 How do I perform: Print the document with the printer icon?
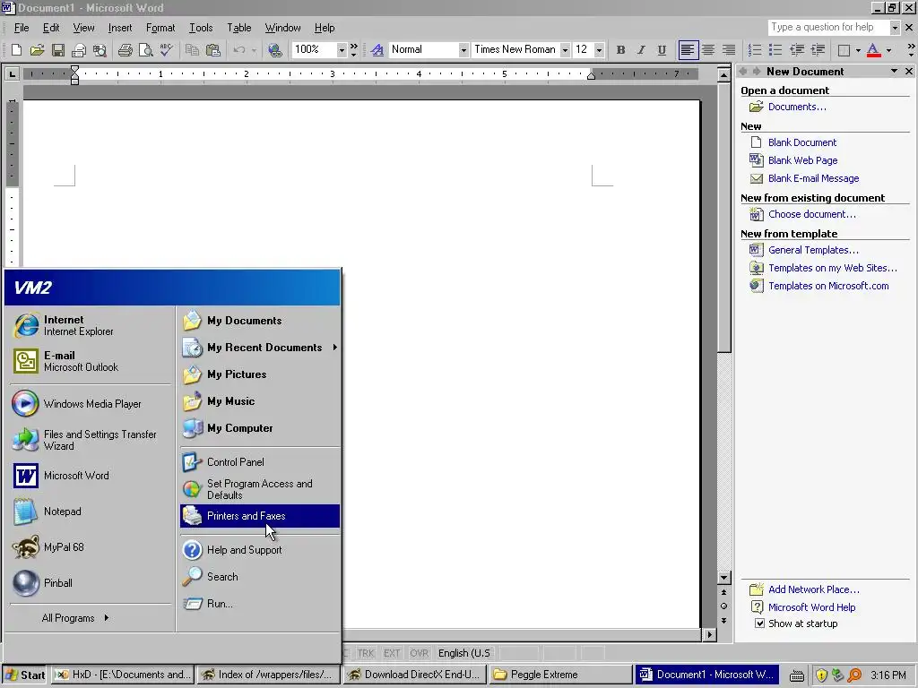click(x=125, y=50)
